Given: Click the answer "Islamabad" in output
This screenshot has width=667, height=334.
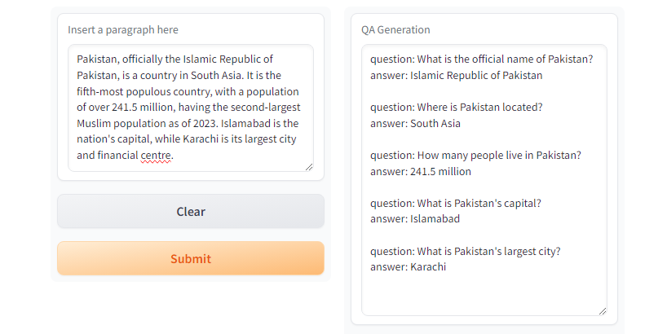Looking at the screenshot, I should [435, 219].
